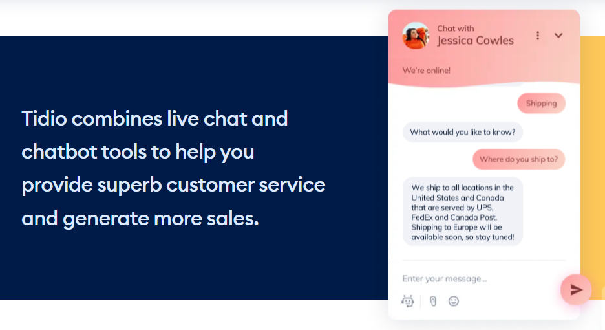Open the emoji picker smiley icon
Image resolution: width=605 pixels, height=330 pixels.
click(454, 301)
